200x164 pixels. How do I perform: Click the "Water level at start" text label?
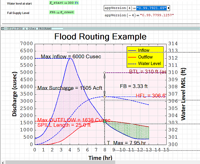[19, 3]
